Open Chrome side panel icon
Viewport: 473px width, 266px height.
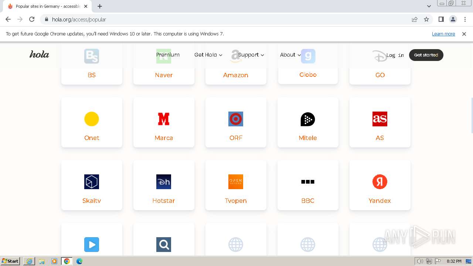coord(441,19)
